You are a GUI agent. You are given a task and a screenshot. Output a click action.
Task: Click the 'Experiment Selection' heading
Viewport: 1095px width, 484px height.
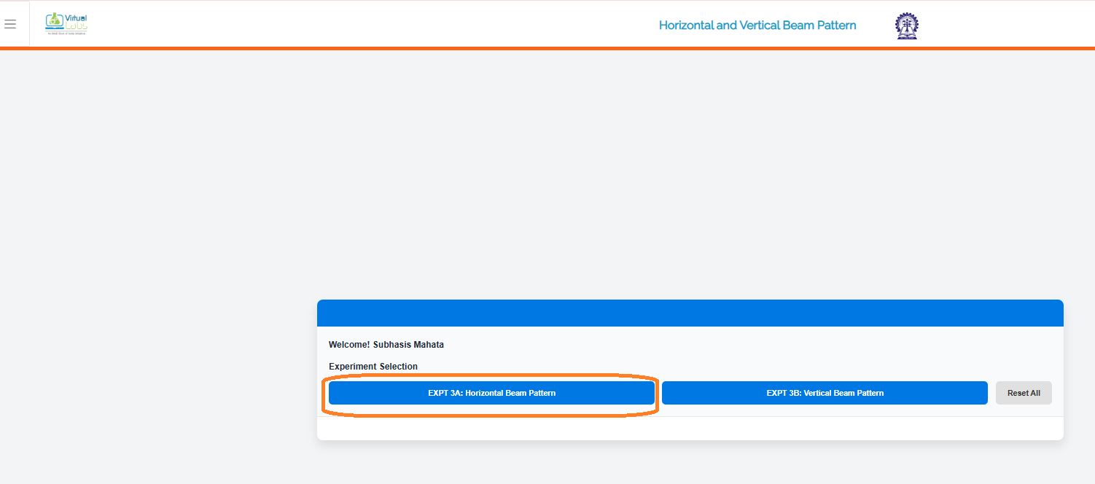click(x=373, y=367)
